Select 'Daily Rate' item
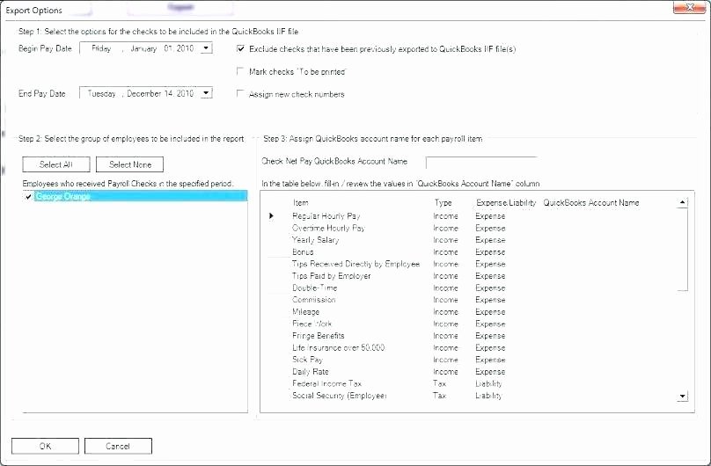Viewport: 711px width, 466px height. click(x=310, y=372)
